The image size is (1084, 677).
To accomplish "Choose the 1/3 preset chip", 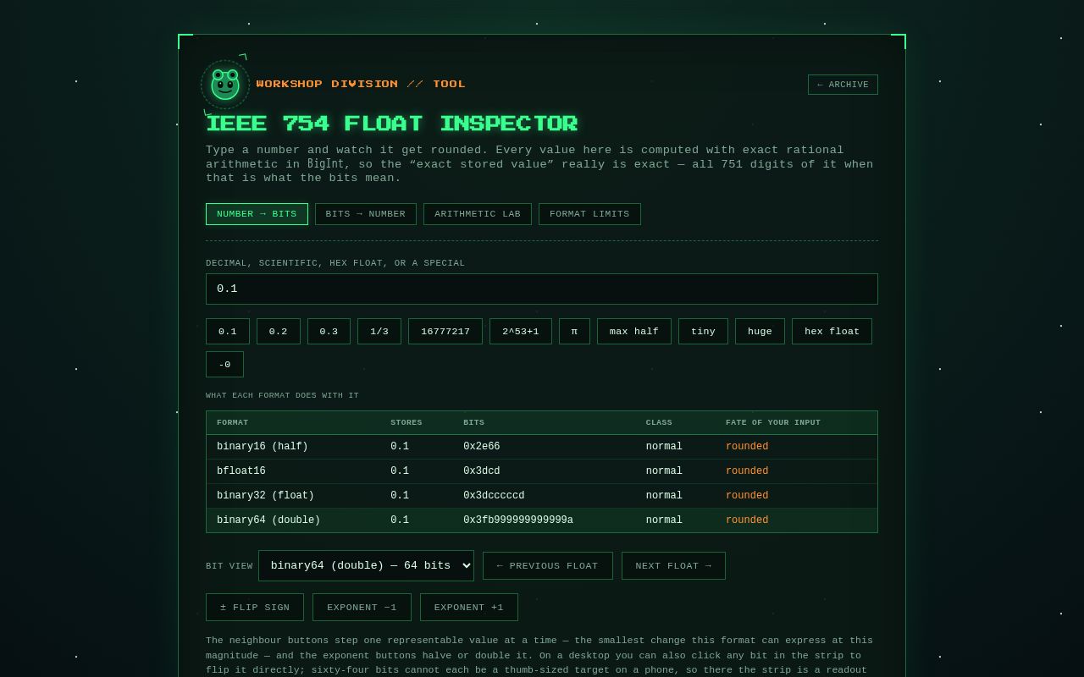I will pos(379,331).
